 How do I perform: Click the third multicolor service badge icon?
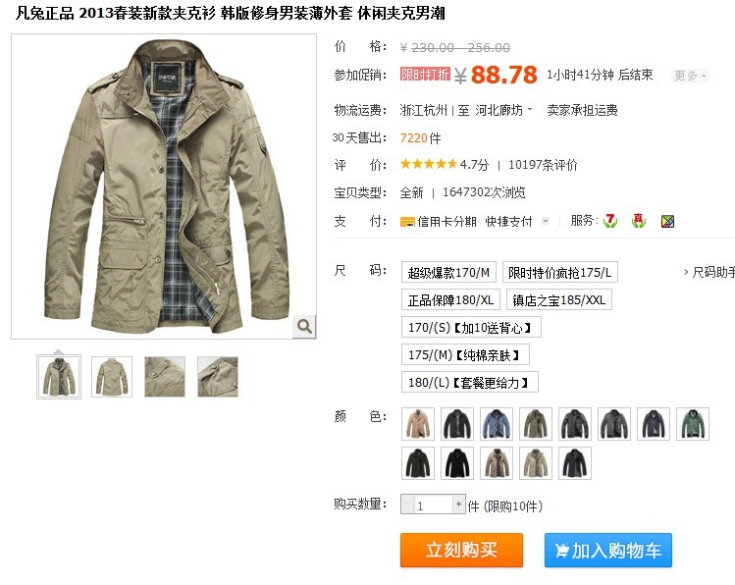(667, 221)
